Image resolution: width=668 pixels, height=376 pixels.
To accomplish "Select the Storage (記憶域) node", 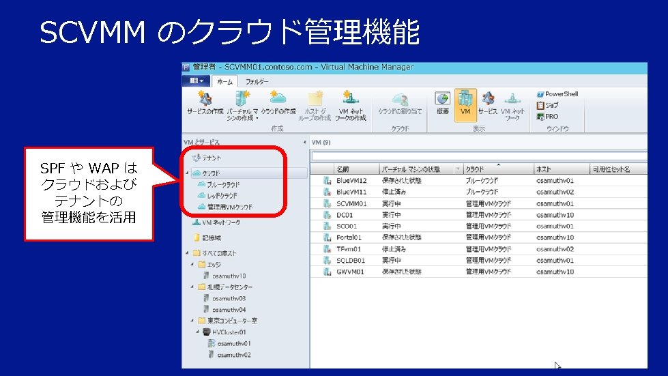I will [x=207, y=238].
